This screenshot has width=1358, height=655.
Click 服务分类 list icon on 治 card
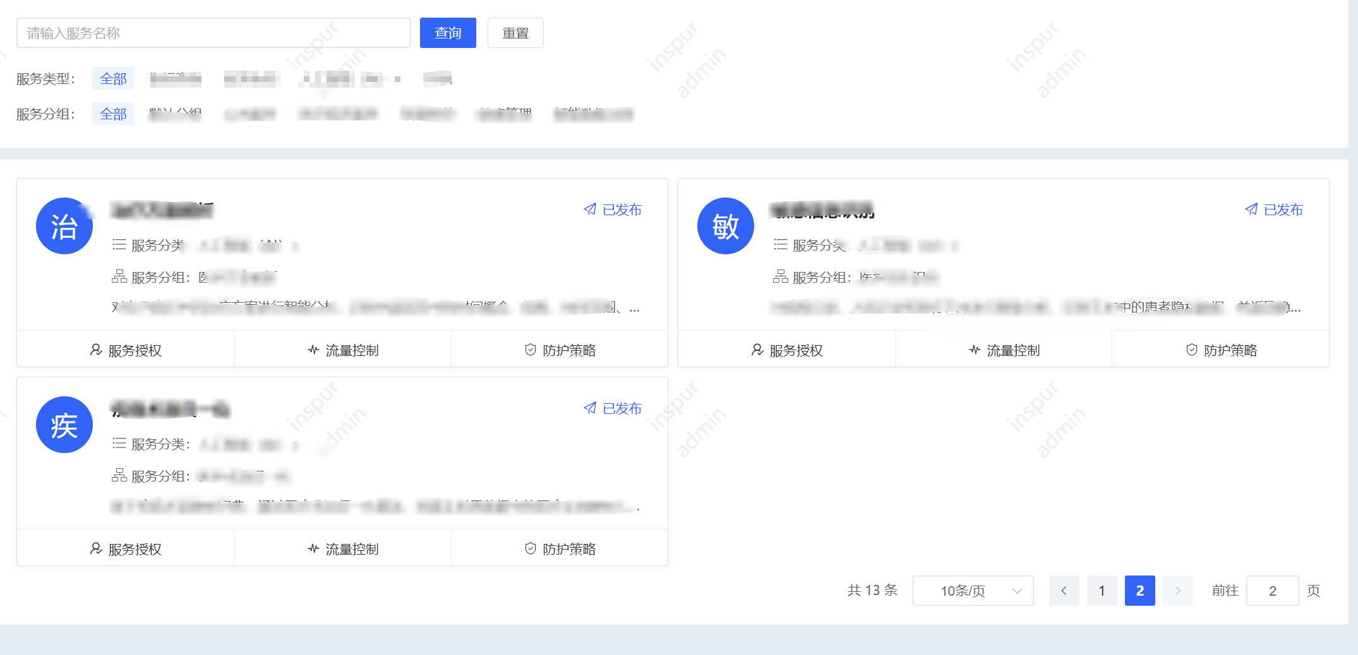pos(119,244)
